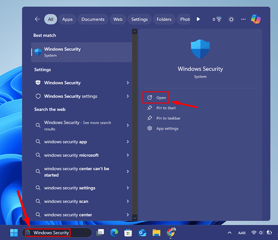Open File Explorer from taskbar
The width and height of the screenshot is (278, 240).
click(x=157, y=232)
